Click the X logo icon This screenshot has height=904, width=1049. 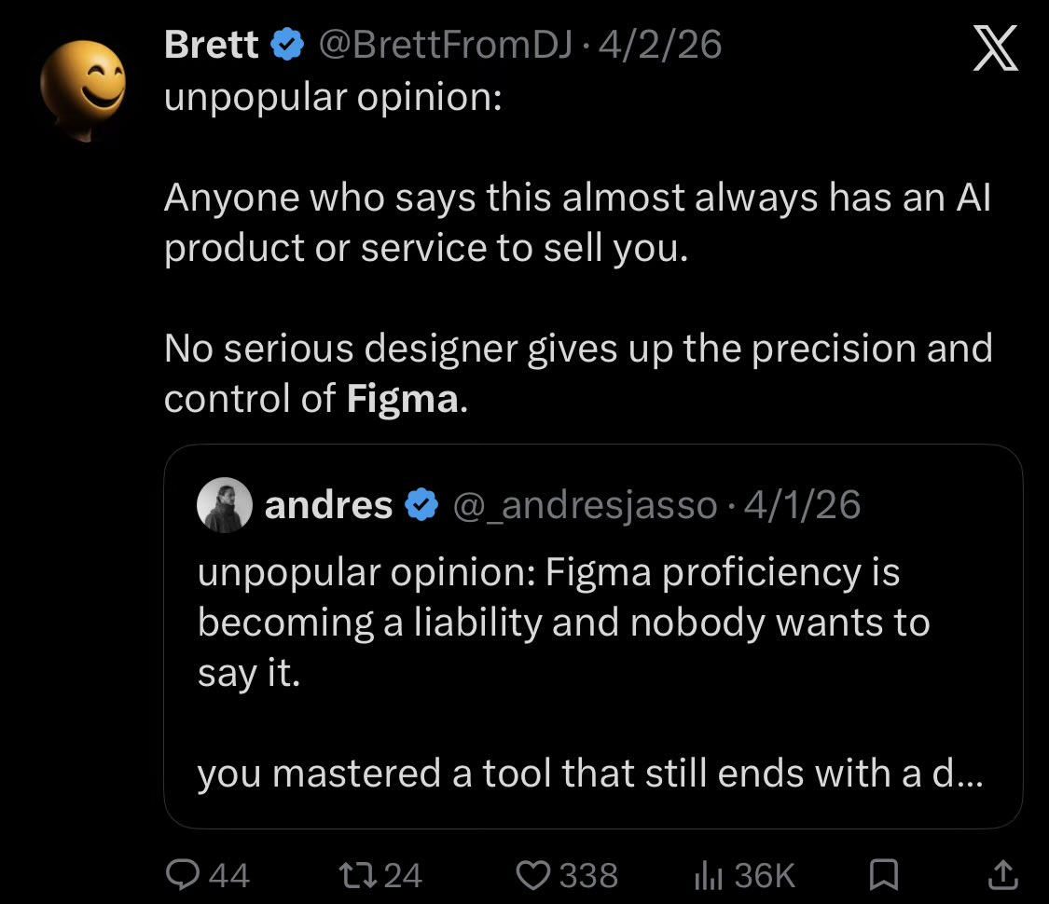[995, 48]
